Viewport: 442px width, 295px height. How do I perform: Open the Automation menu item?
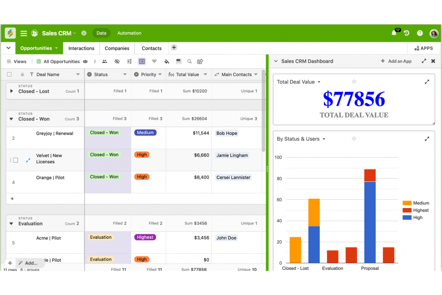[129, 33]
